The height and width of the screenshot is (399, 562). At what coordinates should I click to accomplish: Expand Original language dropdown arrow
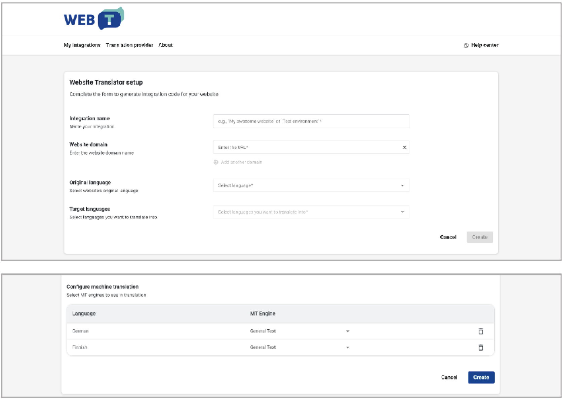point(402,186)
